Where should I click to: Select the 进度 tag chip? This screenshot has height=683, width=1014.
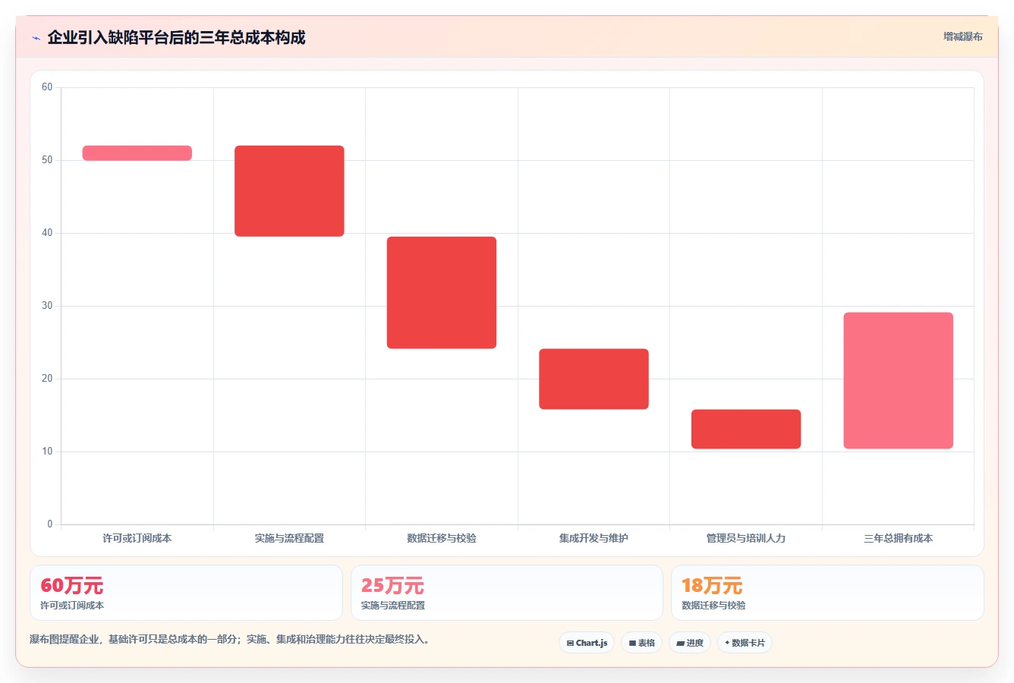689,643
